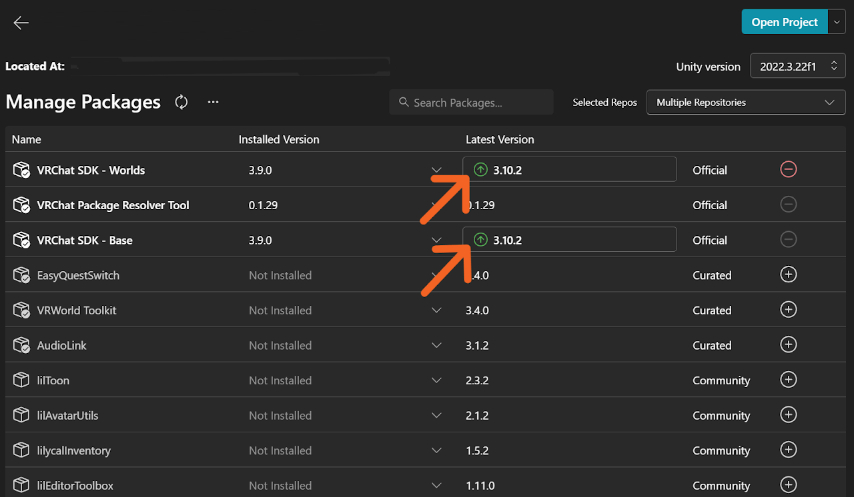Remove VRChat SDK - Worlds package
Screen dimensions: 854x497
coord(788,170)
